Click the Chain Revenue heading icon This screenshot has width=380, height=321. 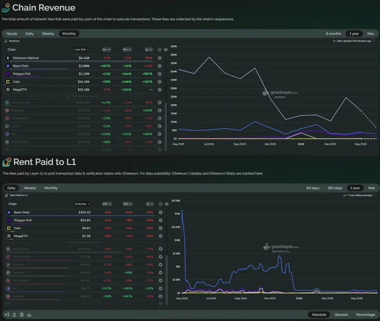coord(6,7)
